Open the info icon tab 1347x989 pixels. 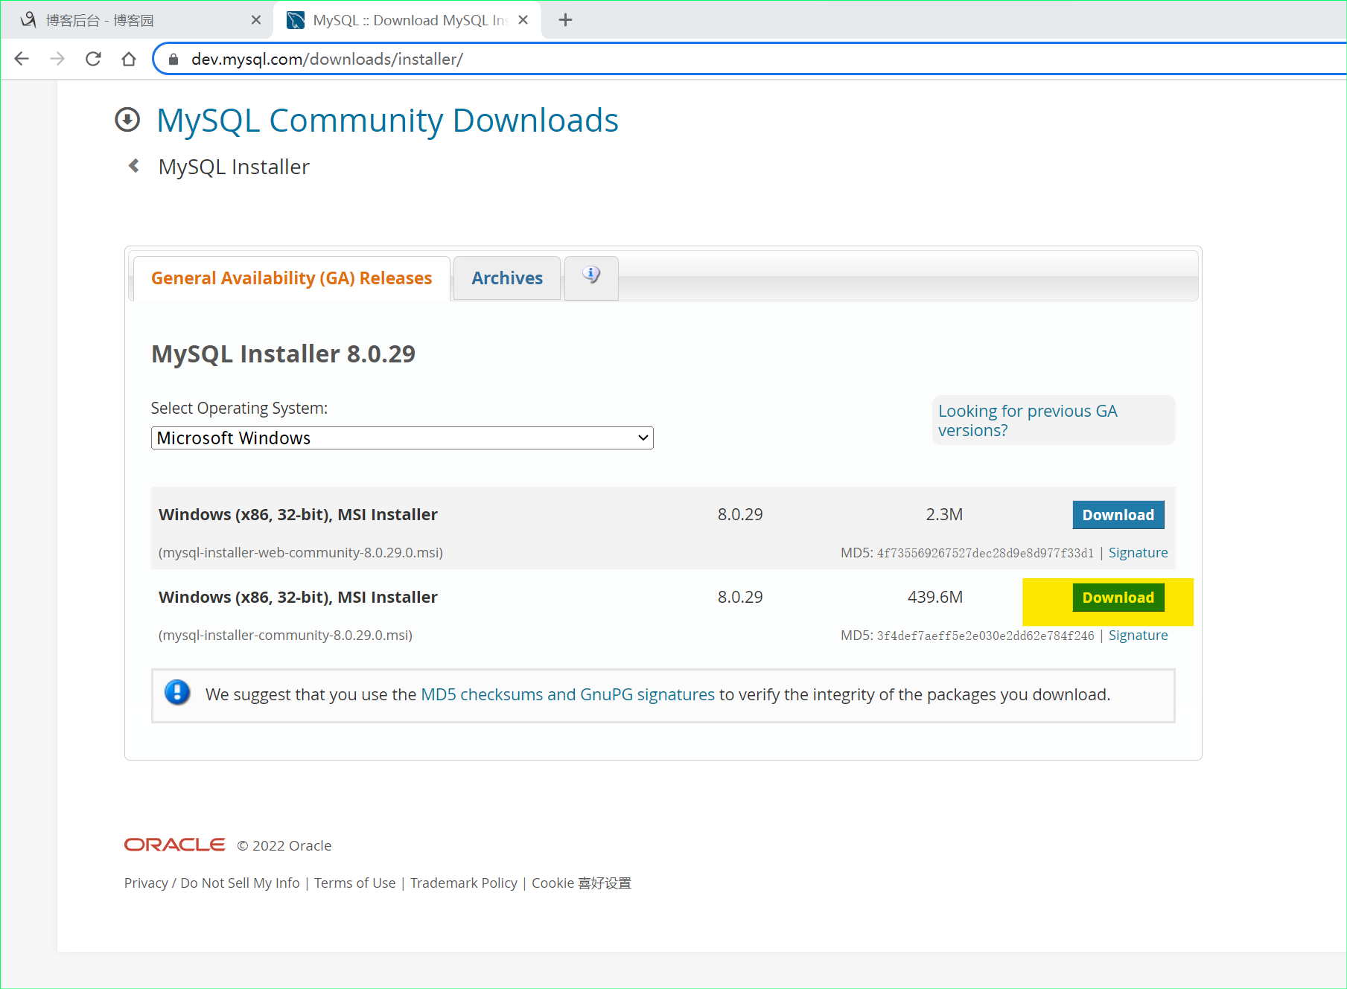[591, 278]
